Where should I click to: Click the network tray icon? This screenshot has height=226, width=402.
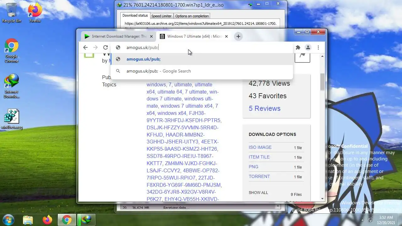click(x=371, y=220)
